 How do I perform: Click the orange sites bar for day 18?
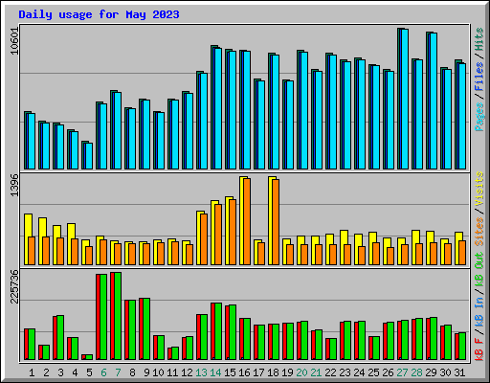[x=276, y=222]
